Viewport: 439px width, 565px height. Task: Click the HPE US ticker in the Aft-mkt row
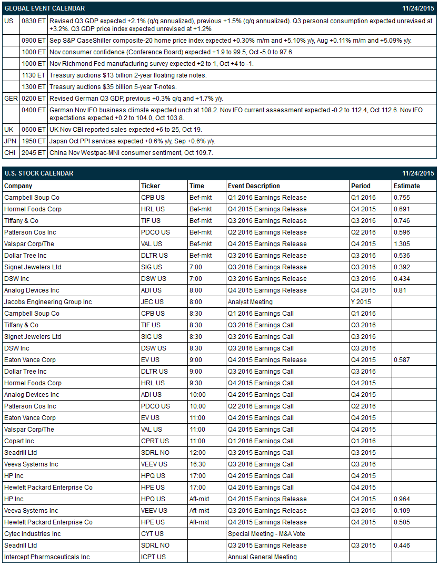(x=153, y=522)
